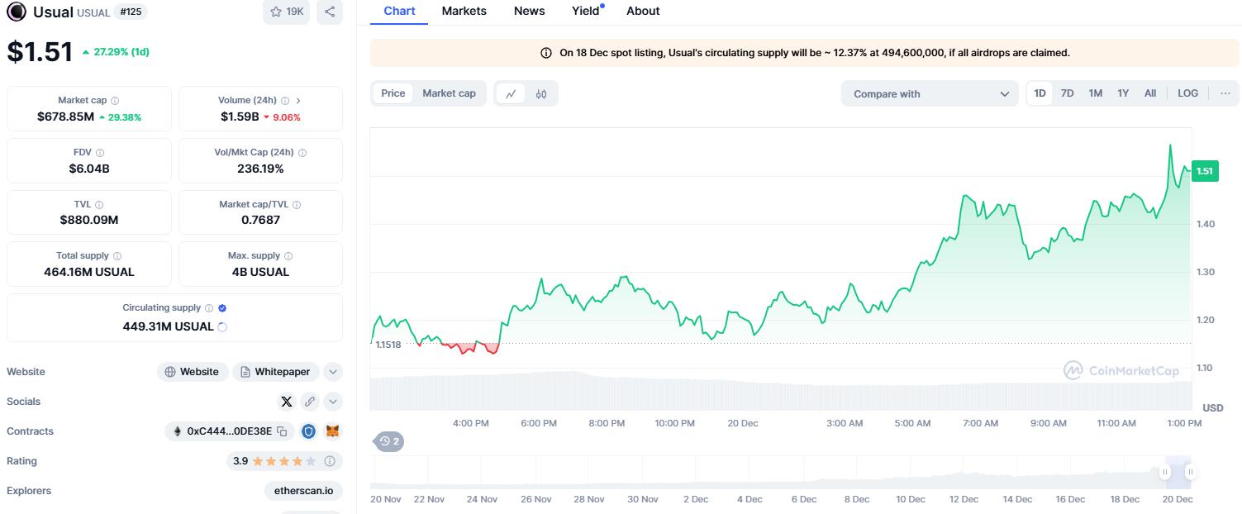Click the FDV info icon

click(100, 153)
